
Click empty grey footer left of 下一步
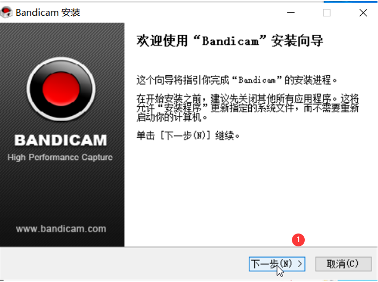point(121,264)
